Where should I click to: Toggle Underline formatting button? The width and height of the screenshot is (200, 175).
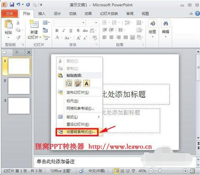[71, 31]
